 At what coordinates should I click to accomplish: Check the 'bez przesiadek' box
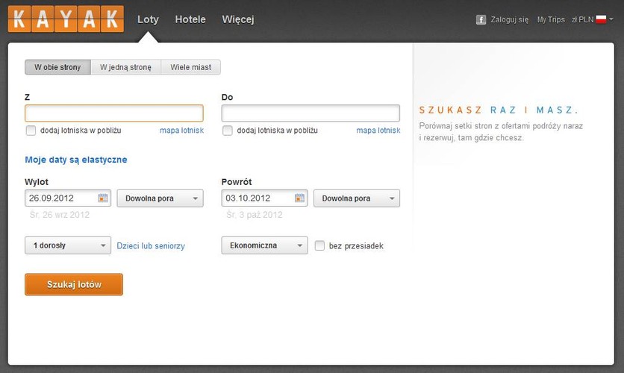pos(320,245)
